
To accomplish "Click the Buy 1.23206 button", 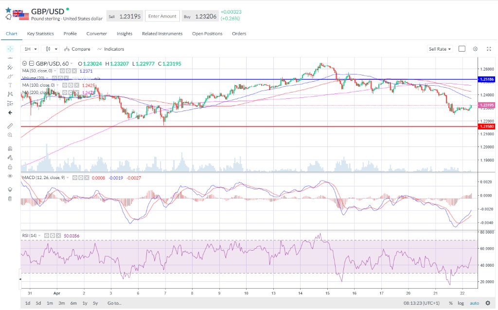I will pos(199,16).
